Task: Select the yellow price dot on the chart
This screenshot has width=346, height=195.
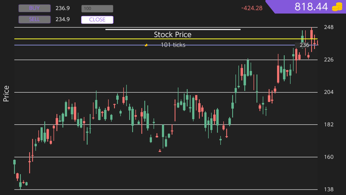Action: [x=146, y=45]
